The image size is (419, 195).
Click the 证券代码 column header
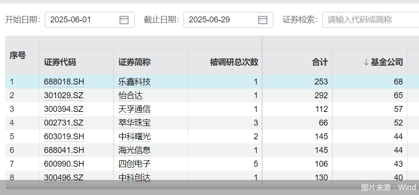60,63
